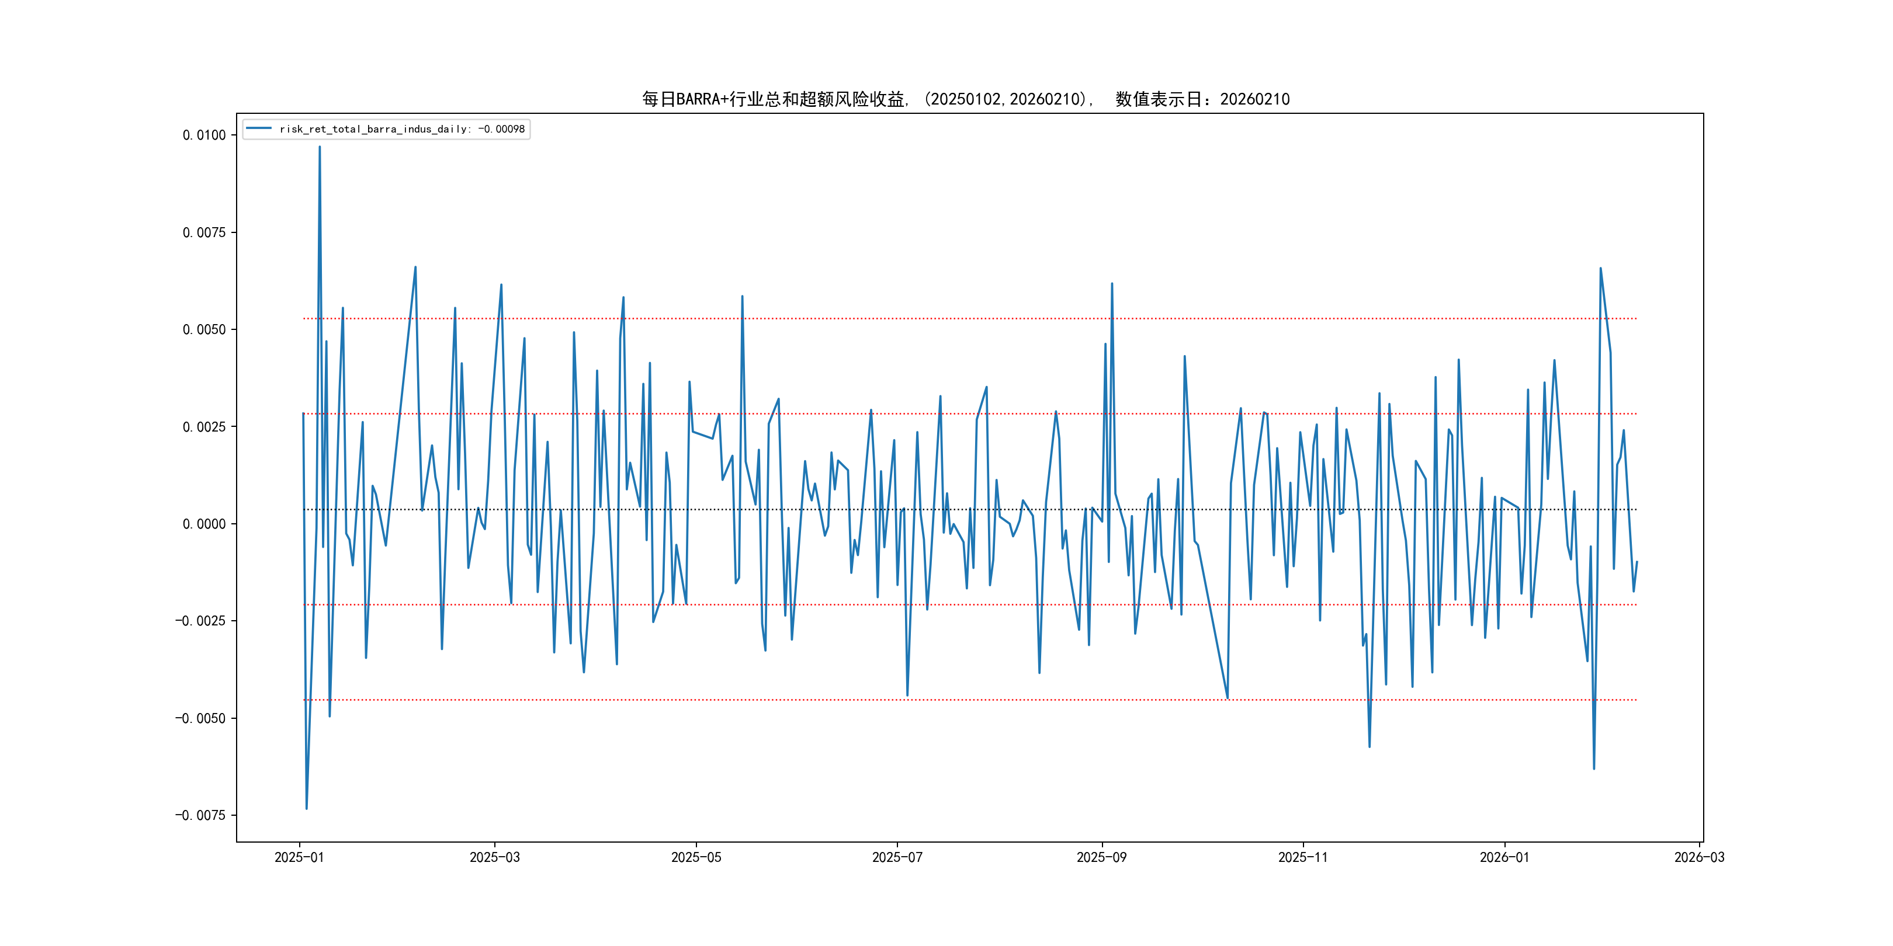Click the 0.0050 y-axis tick label

203,330
